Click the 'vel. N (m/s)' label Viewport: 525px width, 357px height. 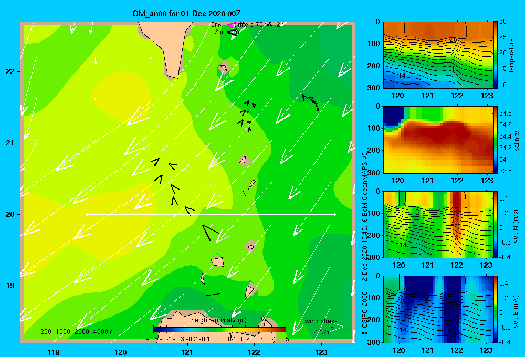[516, 226]
